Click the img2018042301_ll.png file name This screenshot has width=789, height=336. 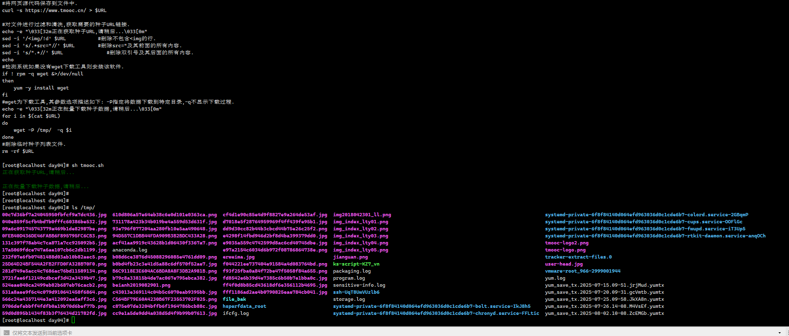[362, 215]
